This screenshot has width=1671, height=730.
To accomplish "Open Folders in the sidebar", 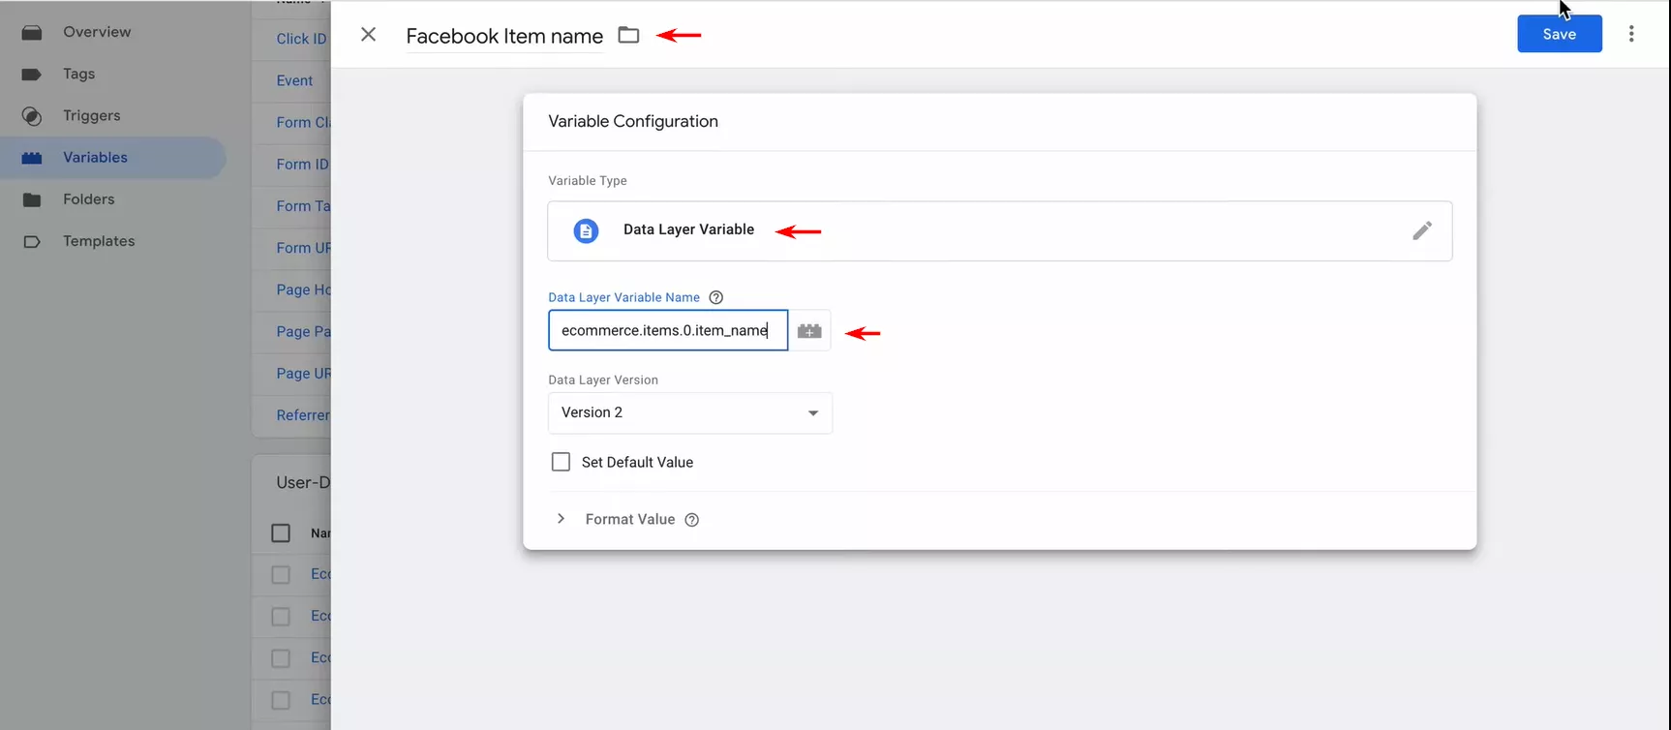I will coord(89,198).
